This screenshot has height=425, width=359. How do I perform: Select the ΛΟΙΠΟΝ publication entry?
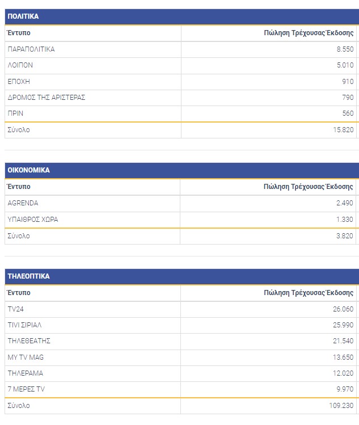tap(20, 65)
